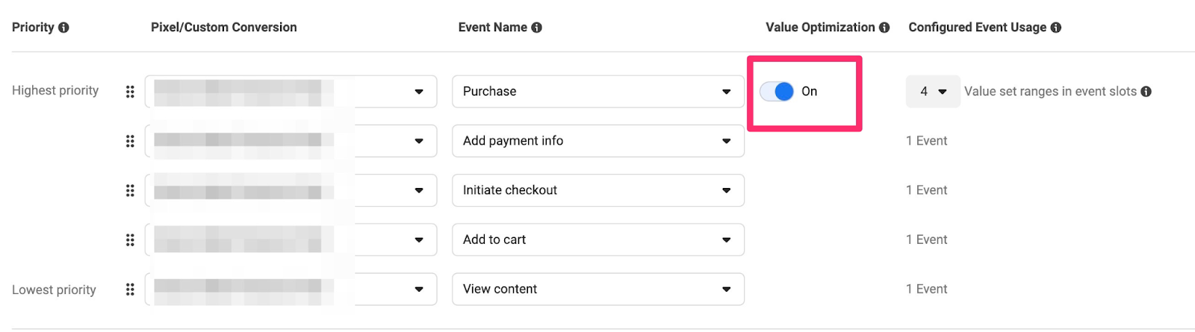Image resolution: width=1195 pixels, height=332 pixels.
Task: Click drag handle beside Add payment info row
Action: click(130, 141)
